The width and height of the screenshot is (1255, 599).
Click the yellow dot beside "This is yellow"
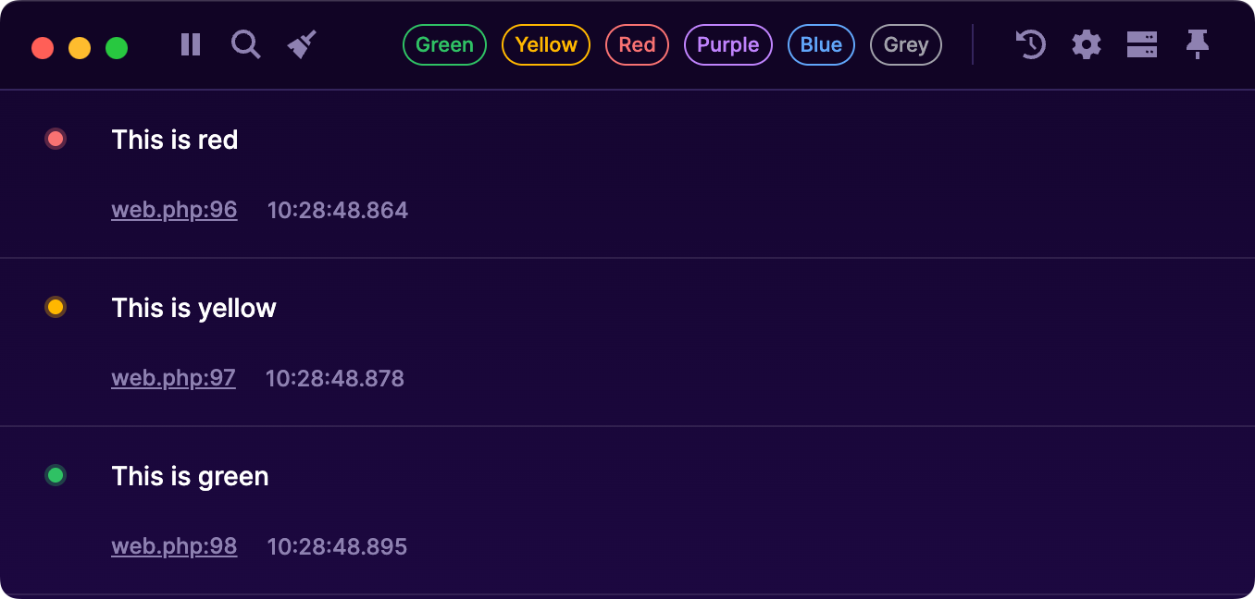56,308
